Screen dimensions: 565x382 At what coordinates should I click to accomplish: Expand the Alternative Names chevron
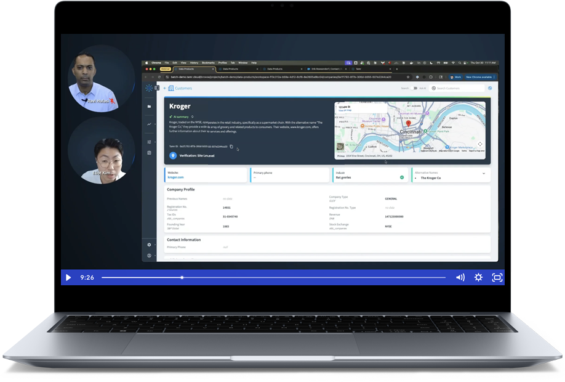(x=484, y=174)
